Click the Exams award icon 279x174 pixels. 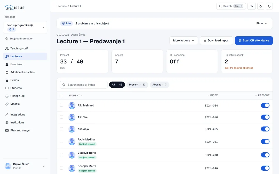click(7, 80)
